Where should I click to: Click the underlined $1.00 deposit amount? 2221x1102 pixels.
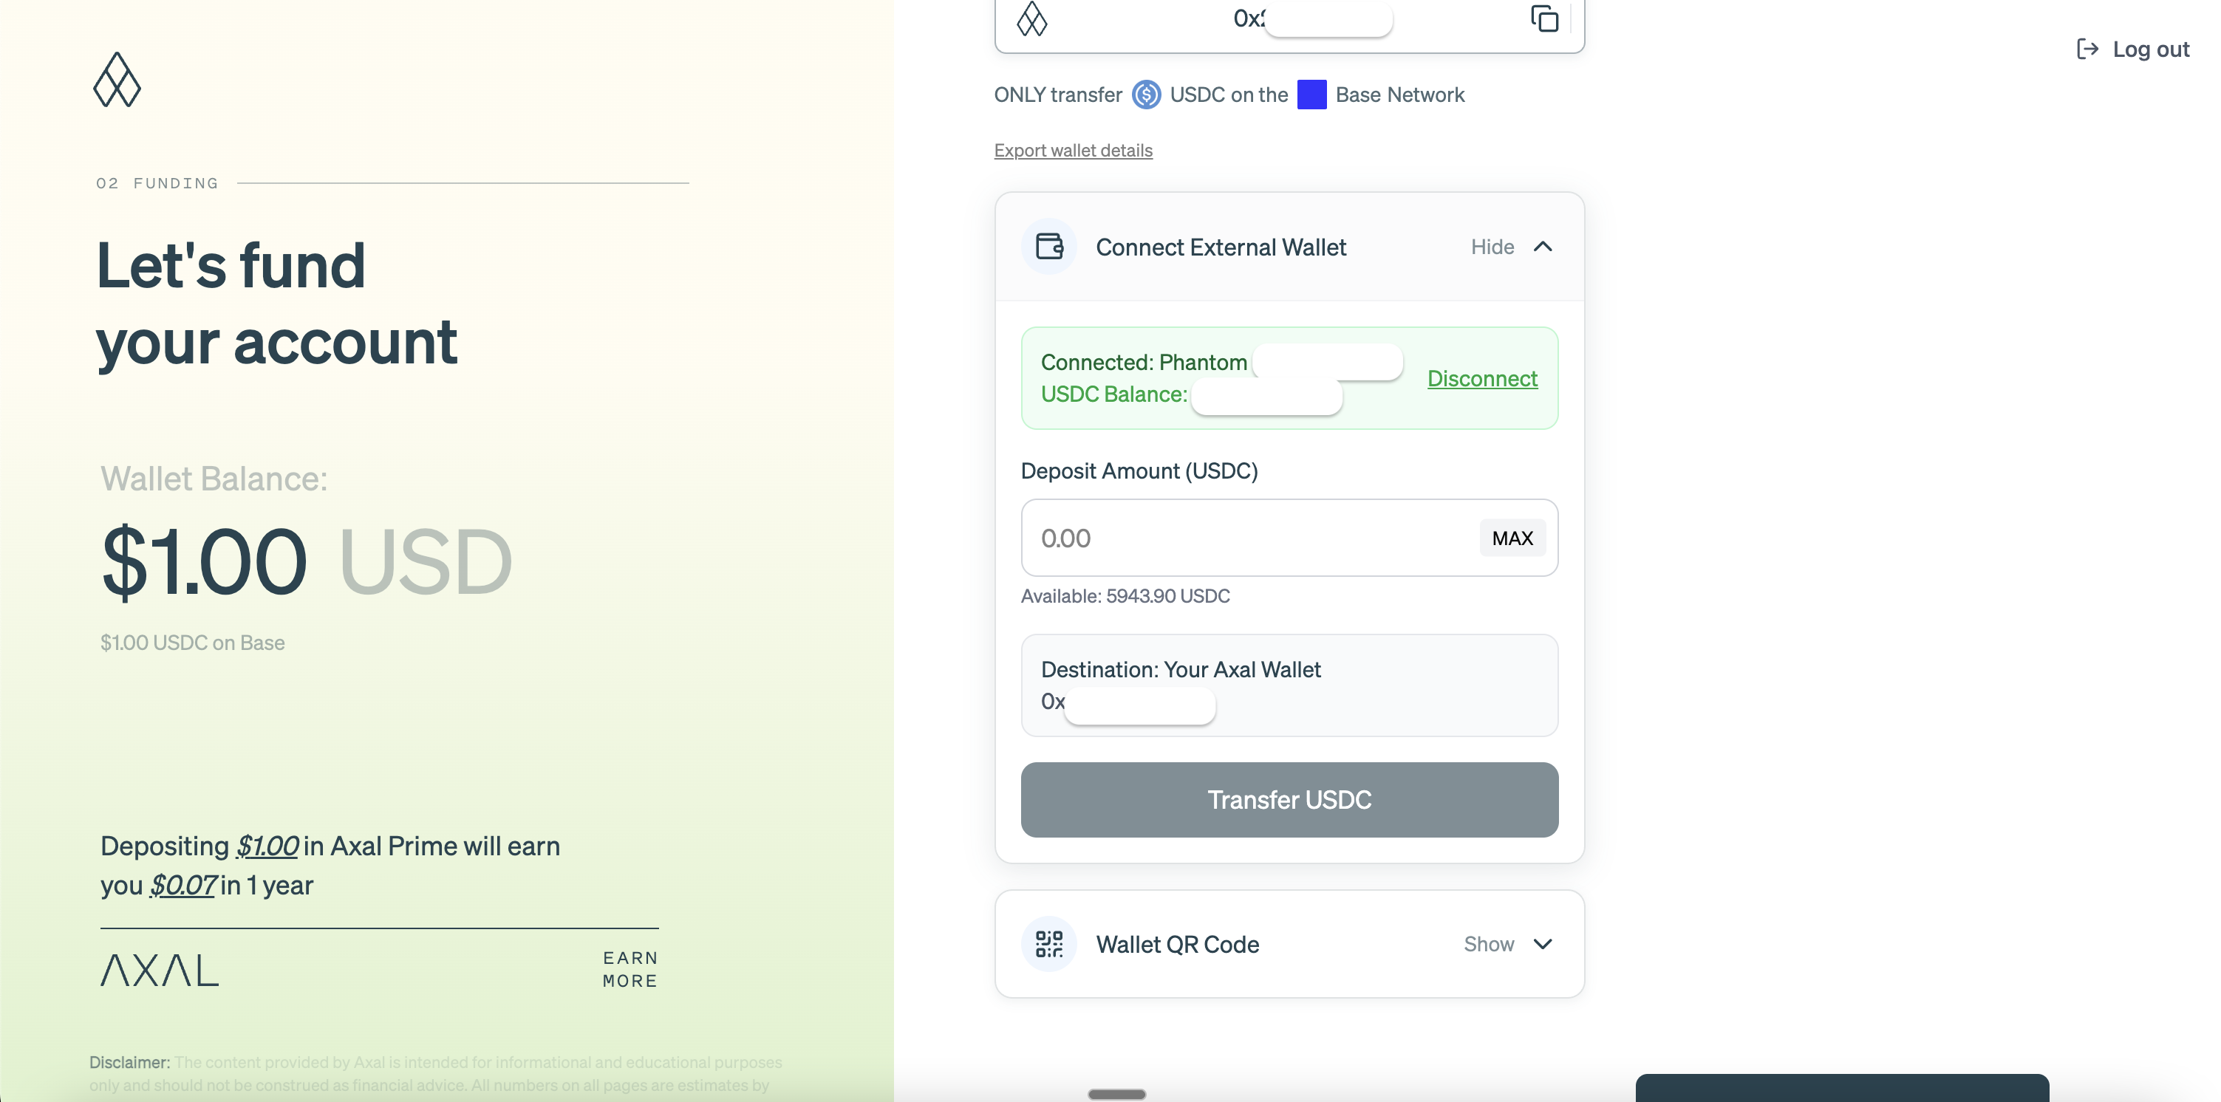[x=267, y=846]
